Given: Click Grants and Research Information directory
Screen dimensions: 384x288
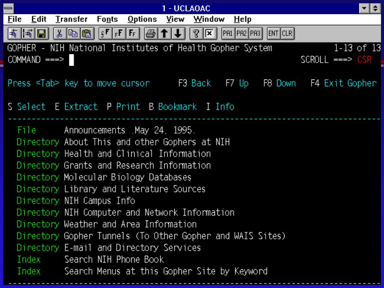Looking at the screenshot, I should pyautogui.click(x=137, y=165).
